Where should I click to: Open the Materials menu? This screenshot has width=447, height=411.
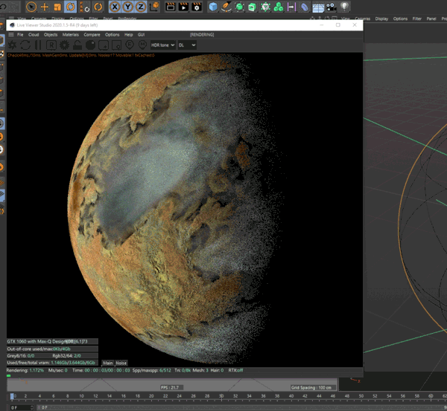point(72,34)
